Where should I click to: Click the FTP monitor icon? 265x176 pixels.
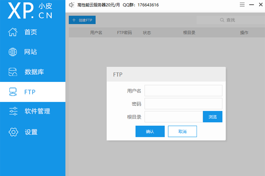click(13, 92)
